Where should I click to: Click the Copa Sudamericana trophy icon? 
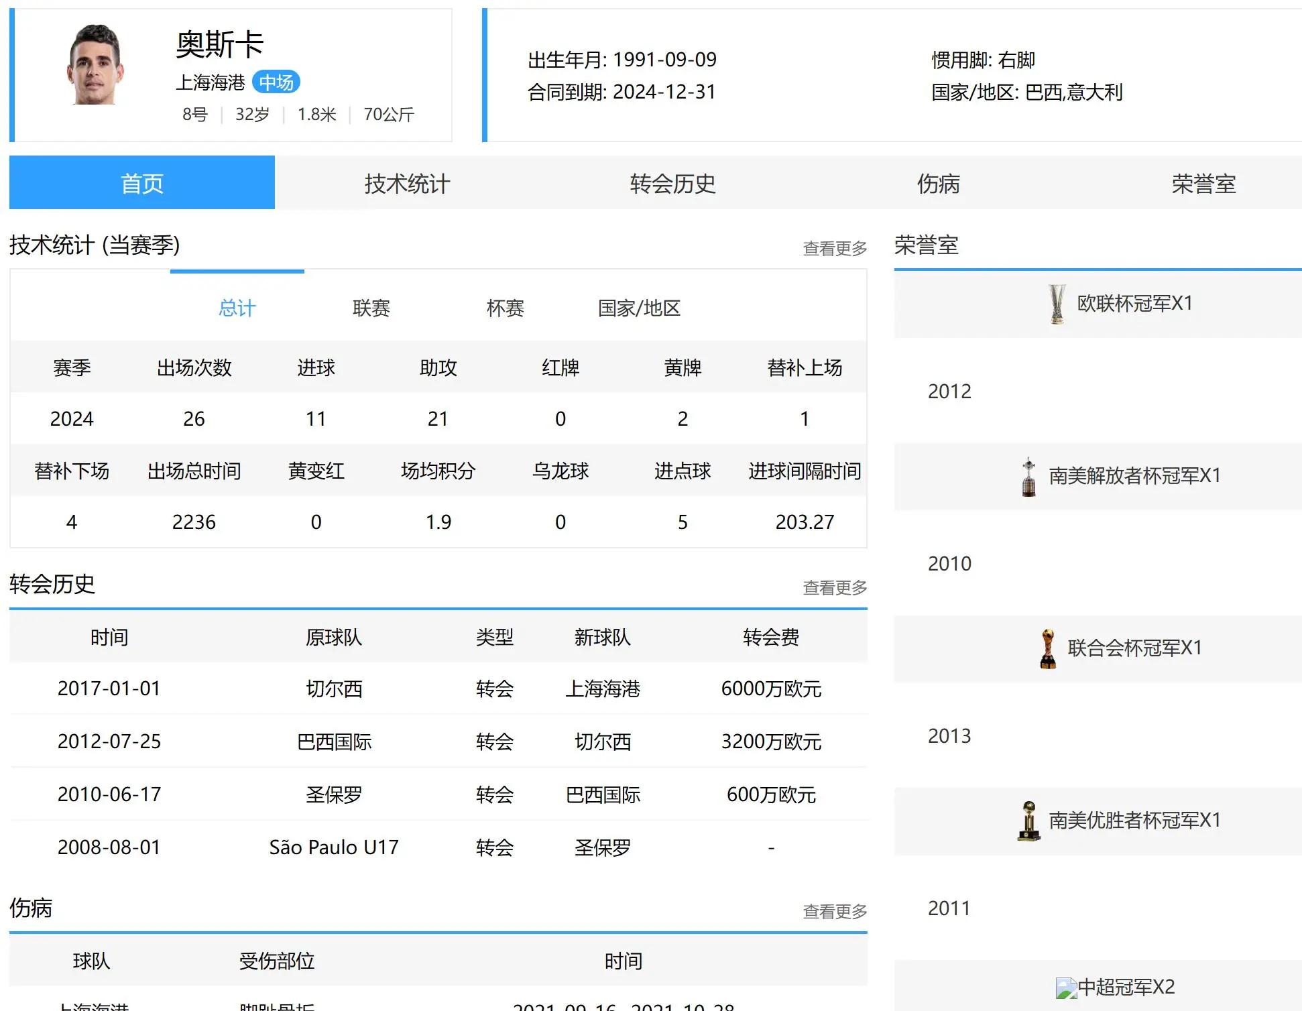point(1028,821)
